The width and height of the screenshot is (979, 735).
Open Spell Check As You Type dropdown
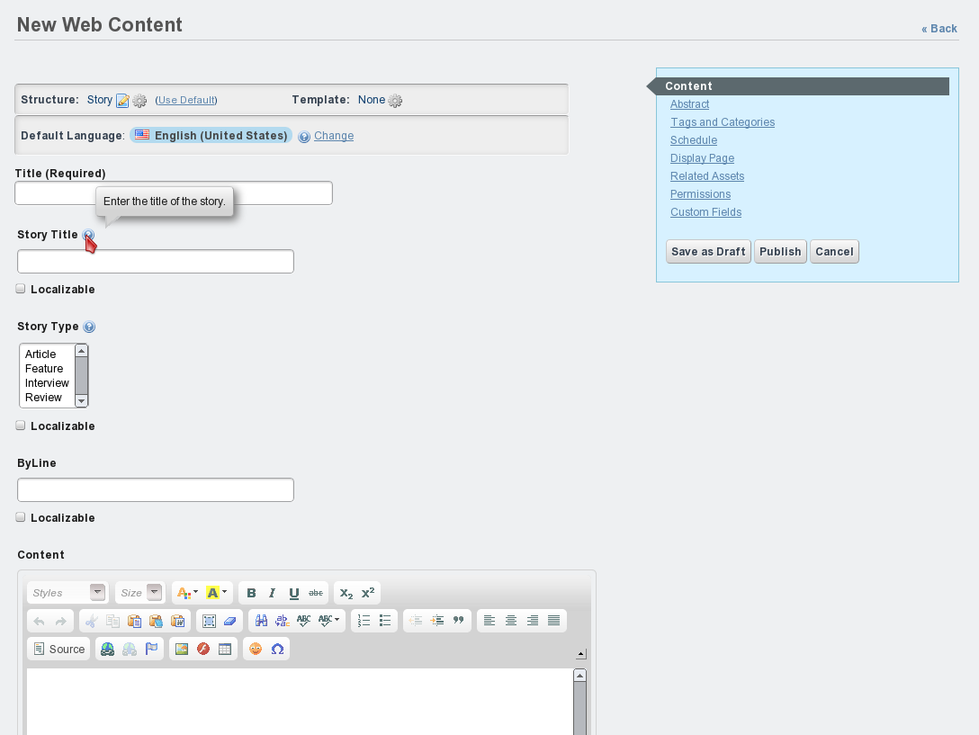click(x=328, y=621)
